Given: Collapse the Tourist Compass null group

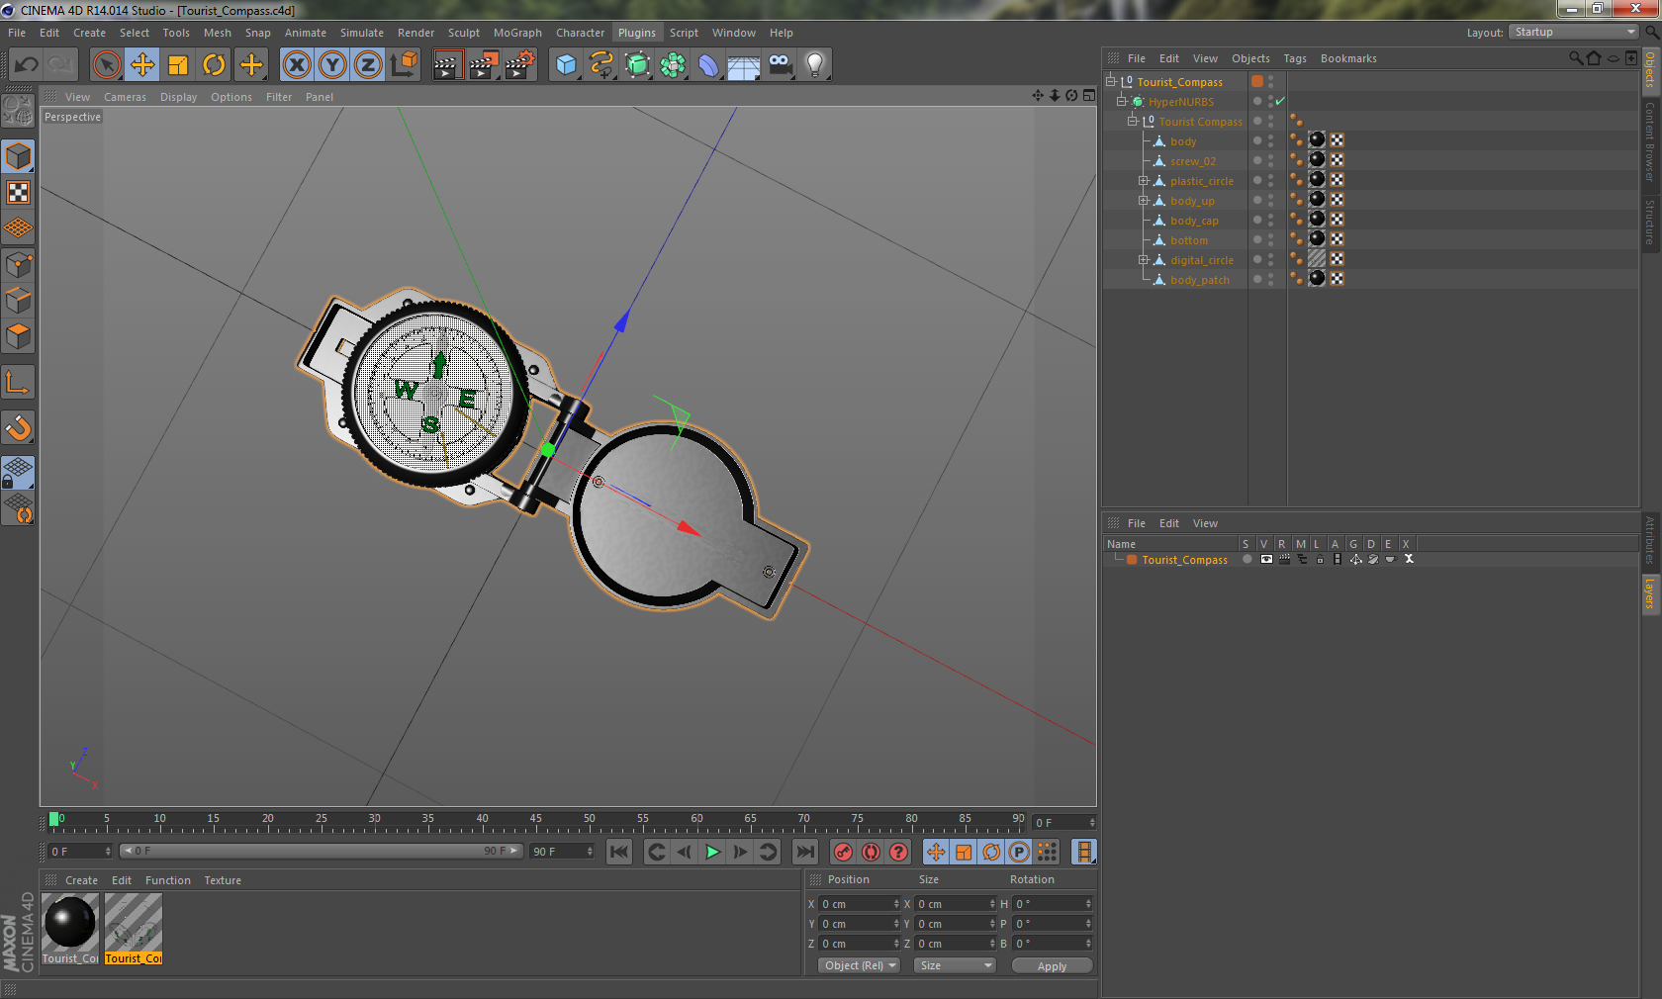Looking at the screenshot, I should (x=1133, y=121).
